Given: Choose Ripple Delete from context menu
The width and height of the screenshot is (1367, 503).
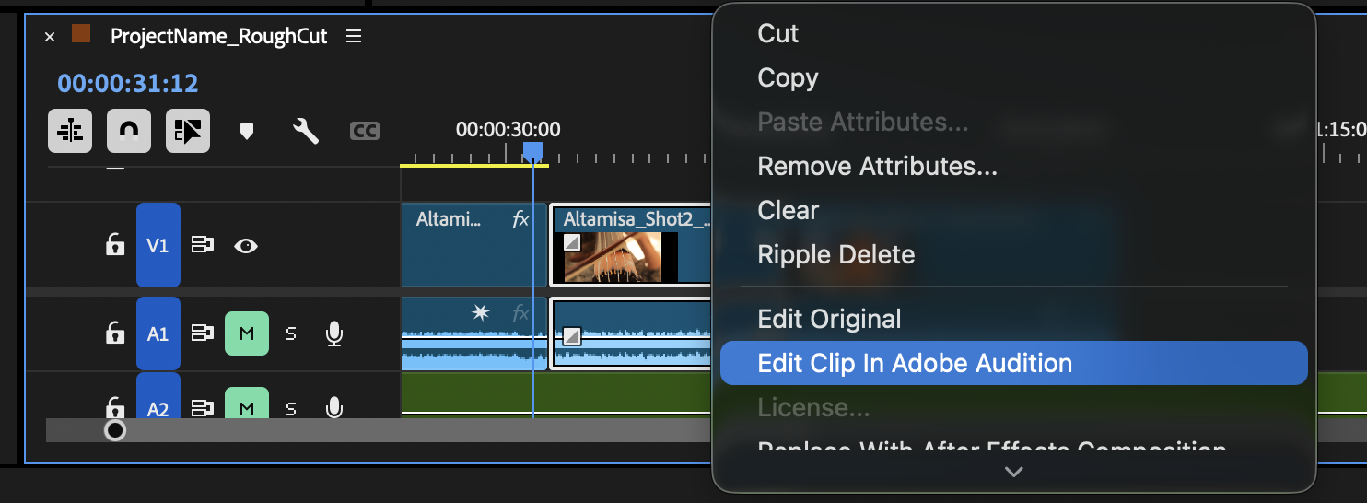Looking at the screenshot, I should pyautogui.click(x=835, y=254).
